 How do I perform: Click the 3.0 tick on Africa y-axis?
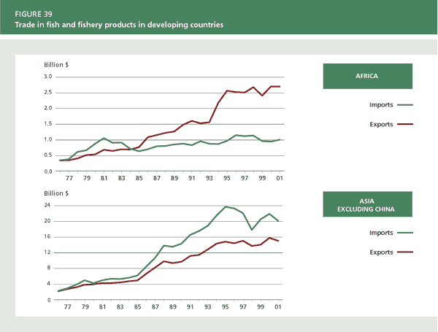coord(47,77)
